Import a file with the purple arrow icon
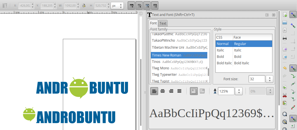297x130 pixels. click(x=285, y=49)
